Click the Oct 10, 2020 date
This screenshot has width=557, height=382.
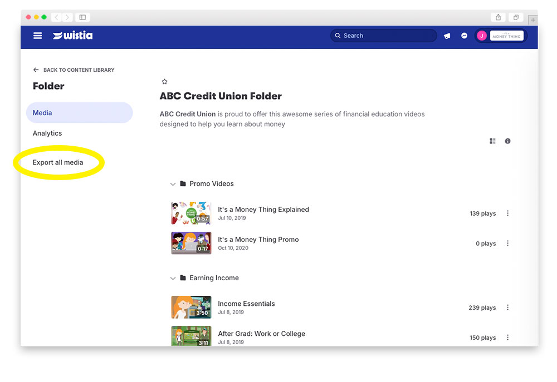point(233,248)
